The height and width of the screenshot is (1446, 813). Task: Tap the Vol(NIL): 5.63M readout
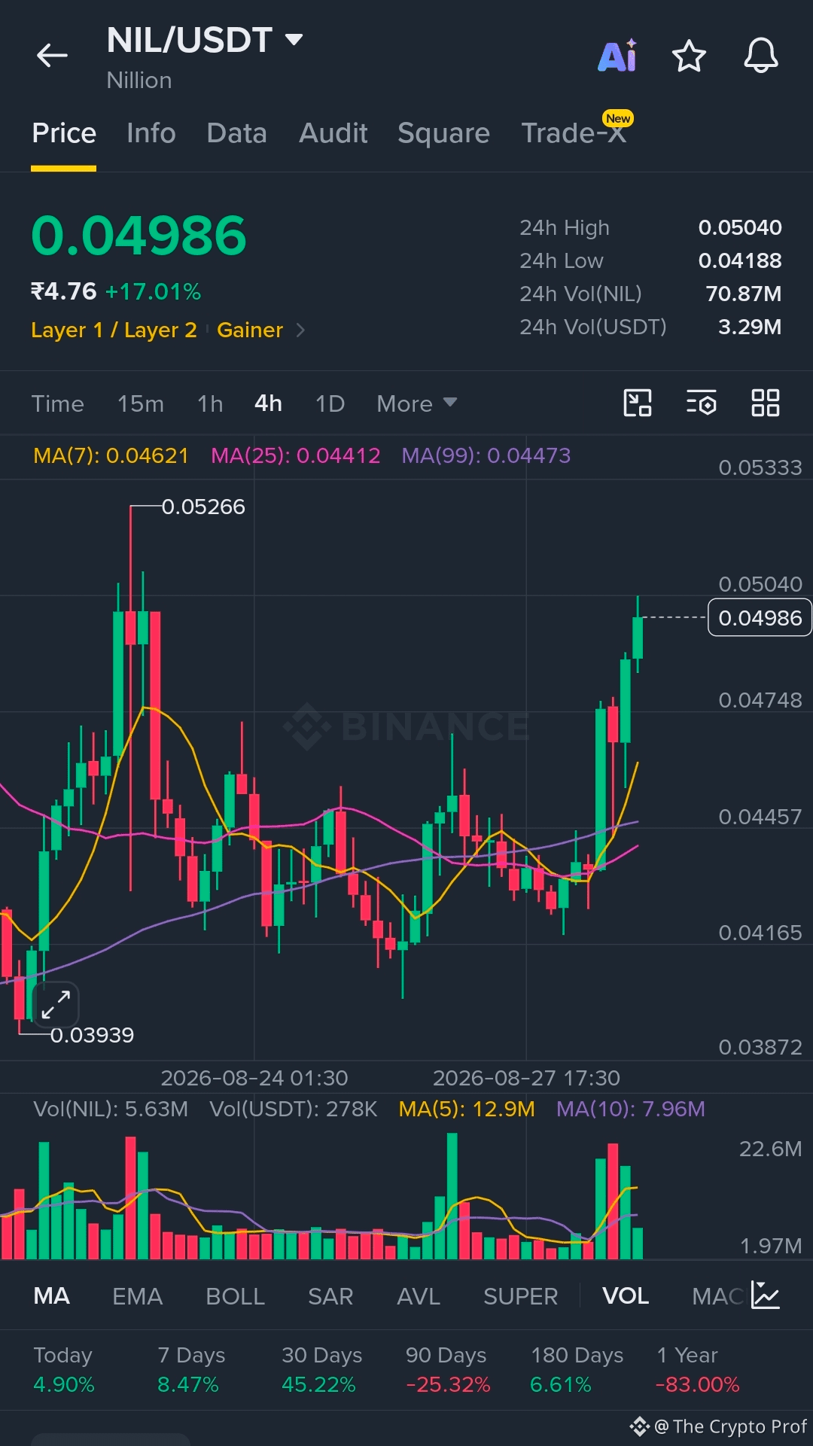(111, 1109)
